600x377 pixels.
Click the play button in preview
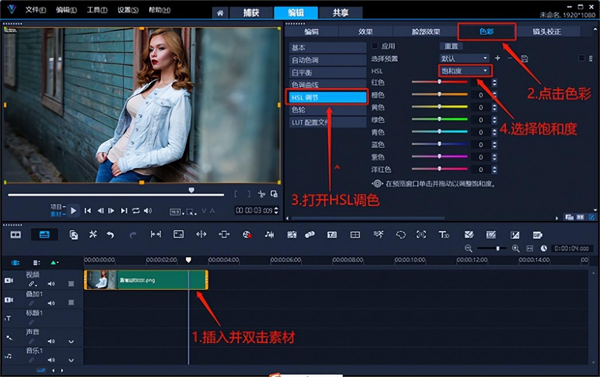click(74, 211)
